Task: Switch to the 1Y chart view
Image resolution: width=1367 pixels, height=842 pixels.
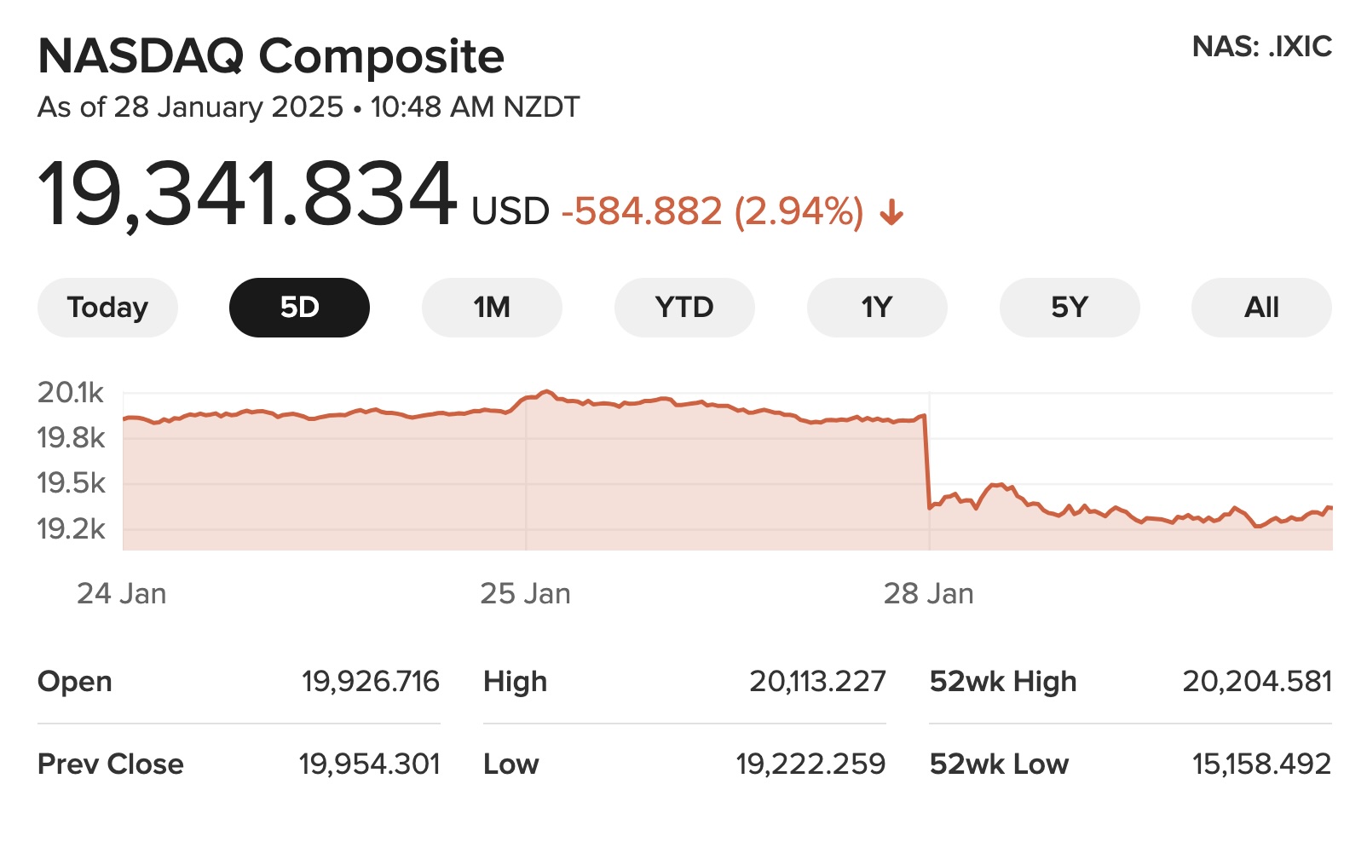Action: [877, 308]
